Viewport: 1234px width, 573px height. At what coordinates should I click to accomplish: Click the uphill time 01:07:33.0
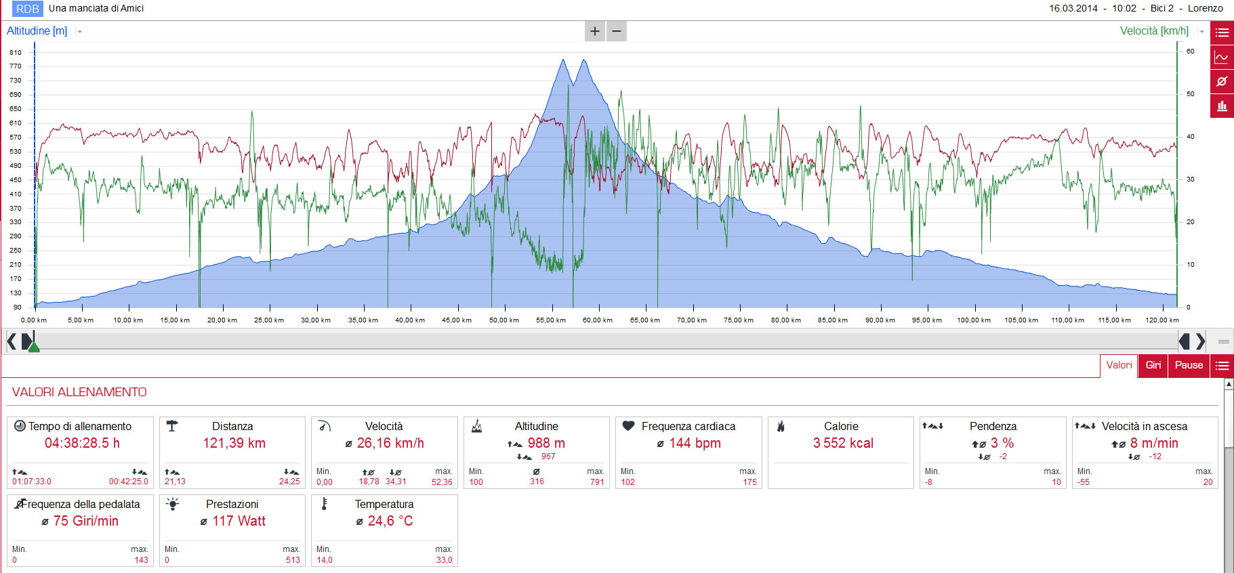tap(32, 482)
